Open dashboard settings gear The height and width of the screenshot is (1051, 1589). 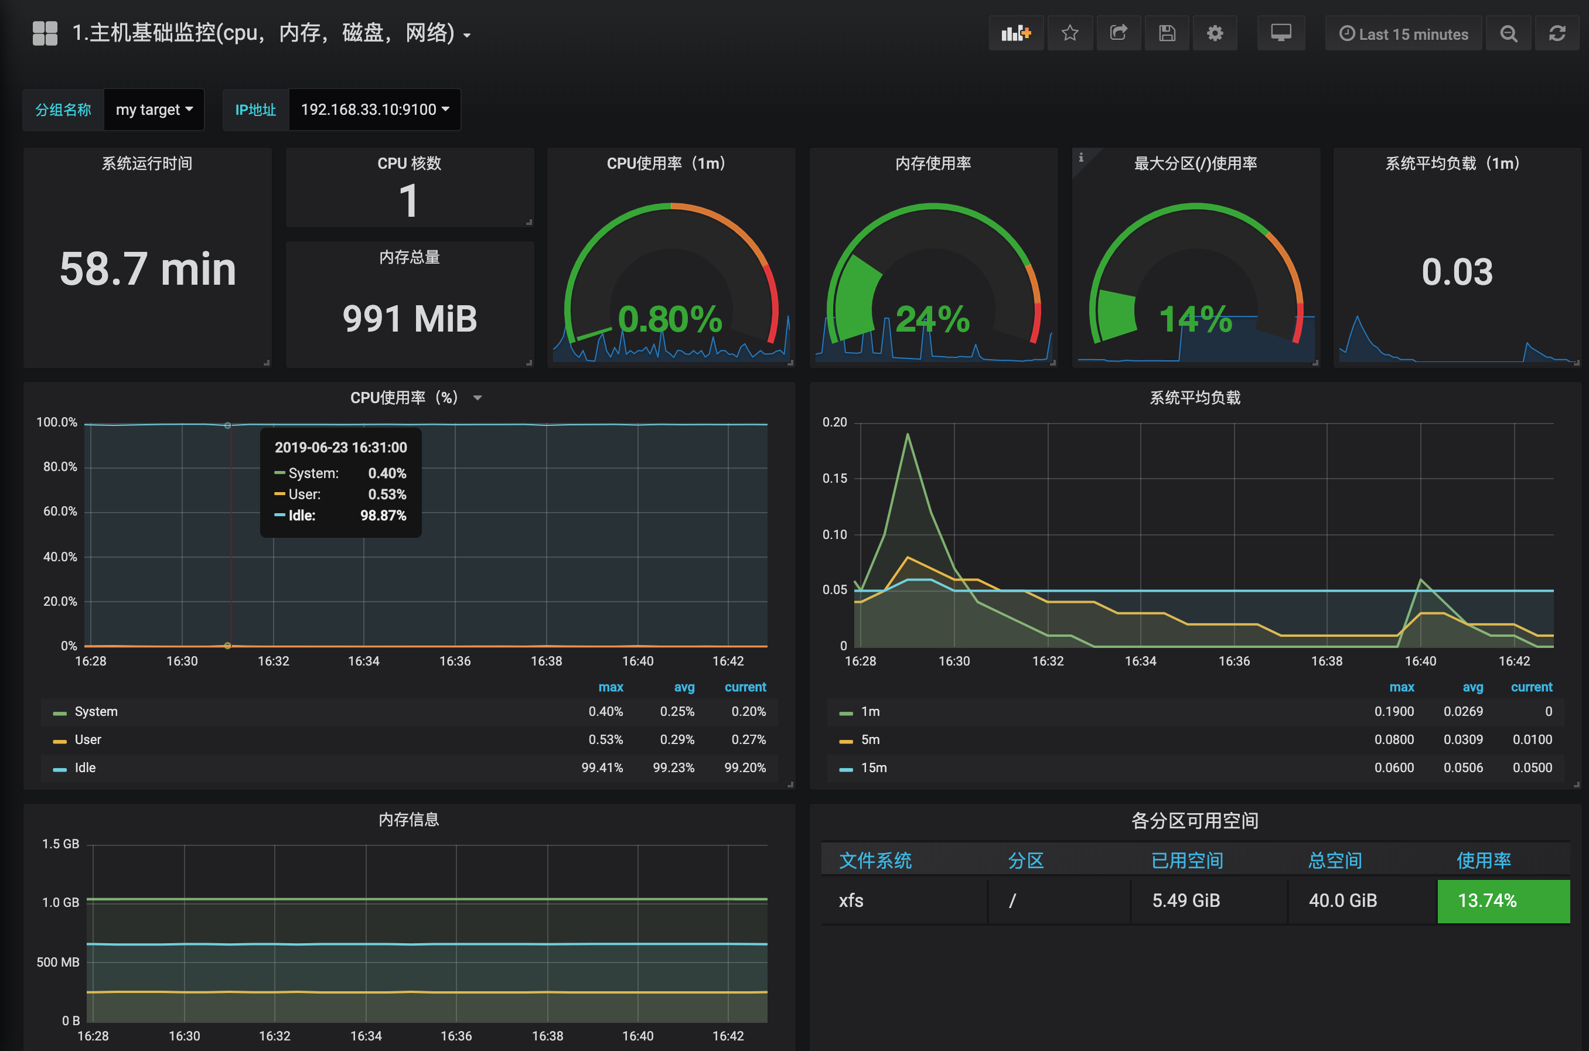tap(1215, 33)
